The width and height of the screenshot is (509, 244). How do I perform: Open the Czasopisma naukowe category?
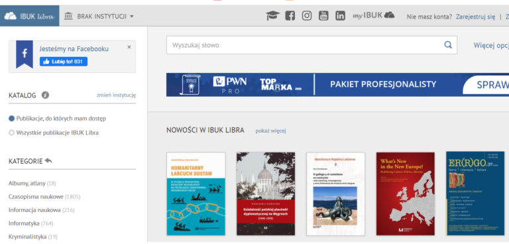pyautogui.click(x=36, y=196)
